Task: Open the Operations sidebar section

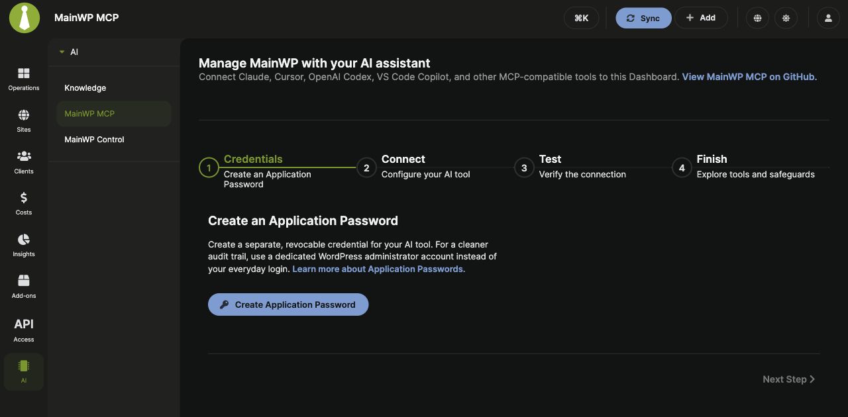Action: 24,79
